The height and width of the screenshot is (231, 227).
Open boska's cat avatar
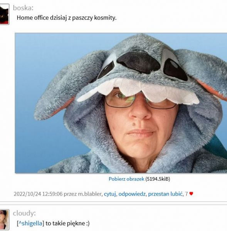(4, 14)
